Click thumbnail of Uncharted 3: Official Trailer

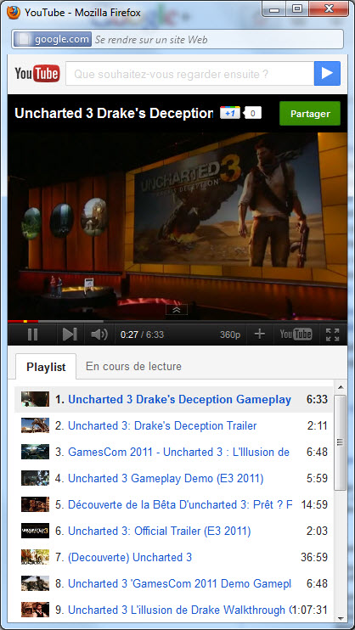point(36,531)
